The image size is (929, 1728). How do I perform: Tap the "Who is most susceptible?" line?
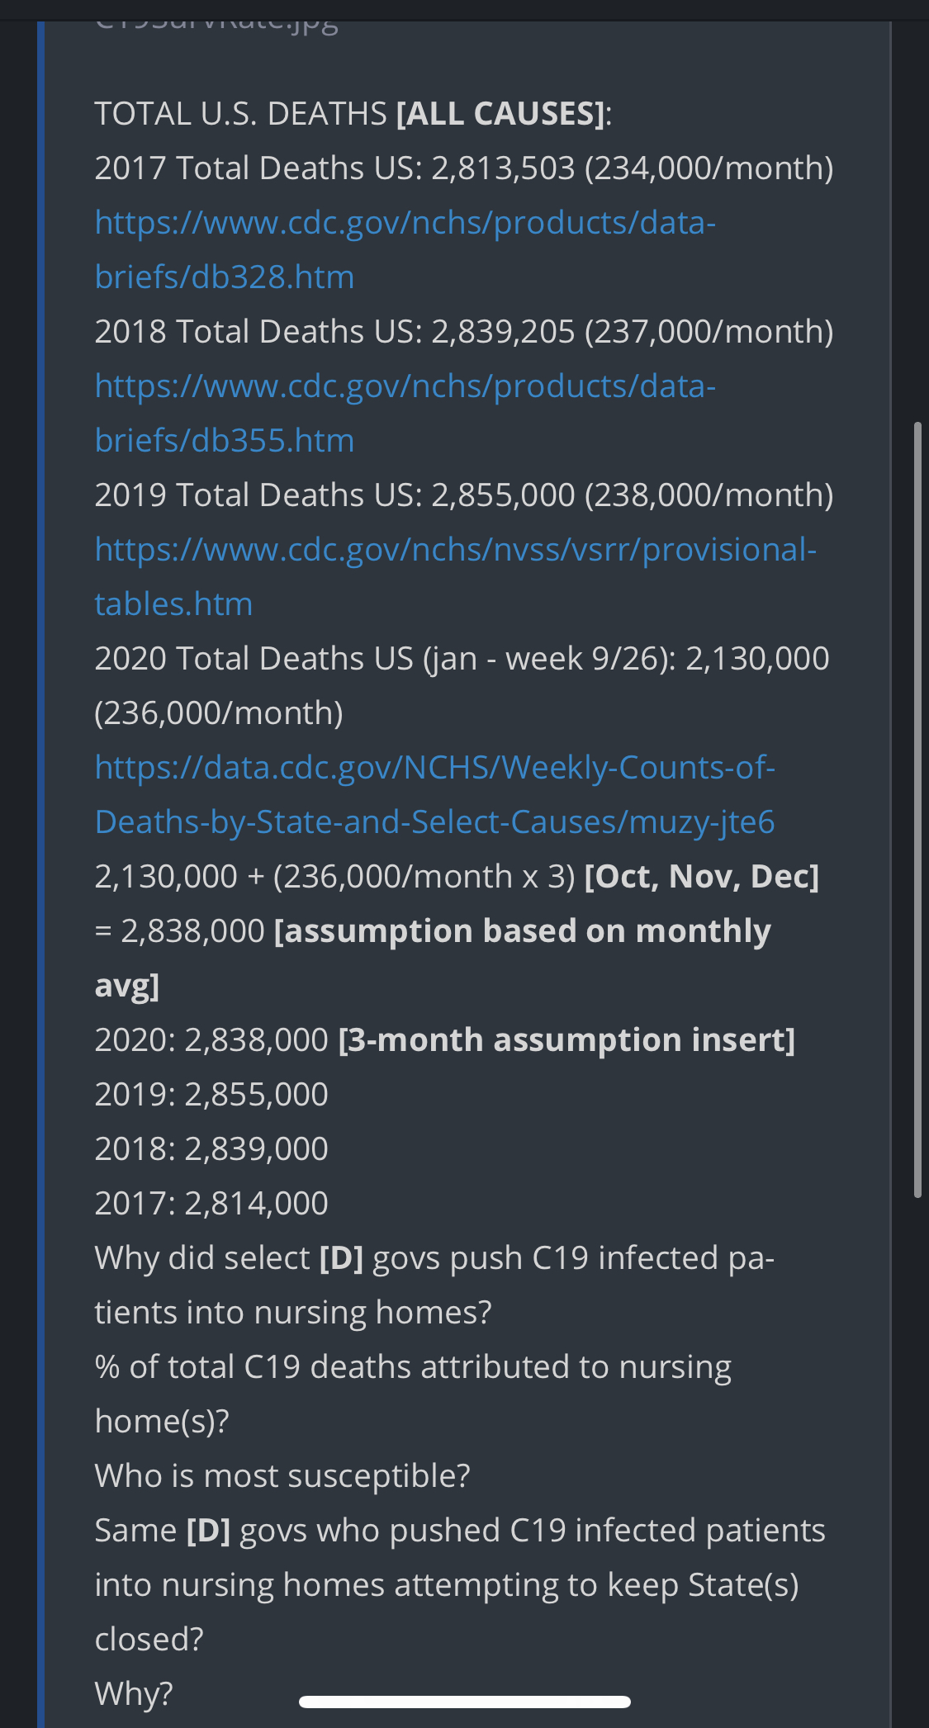tap(282, 1476)
